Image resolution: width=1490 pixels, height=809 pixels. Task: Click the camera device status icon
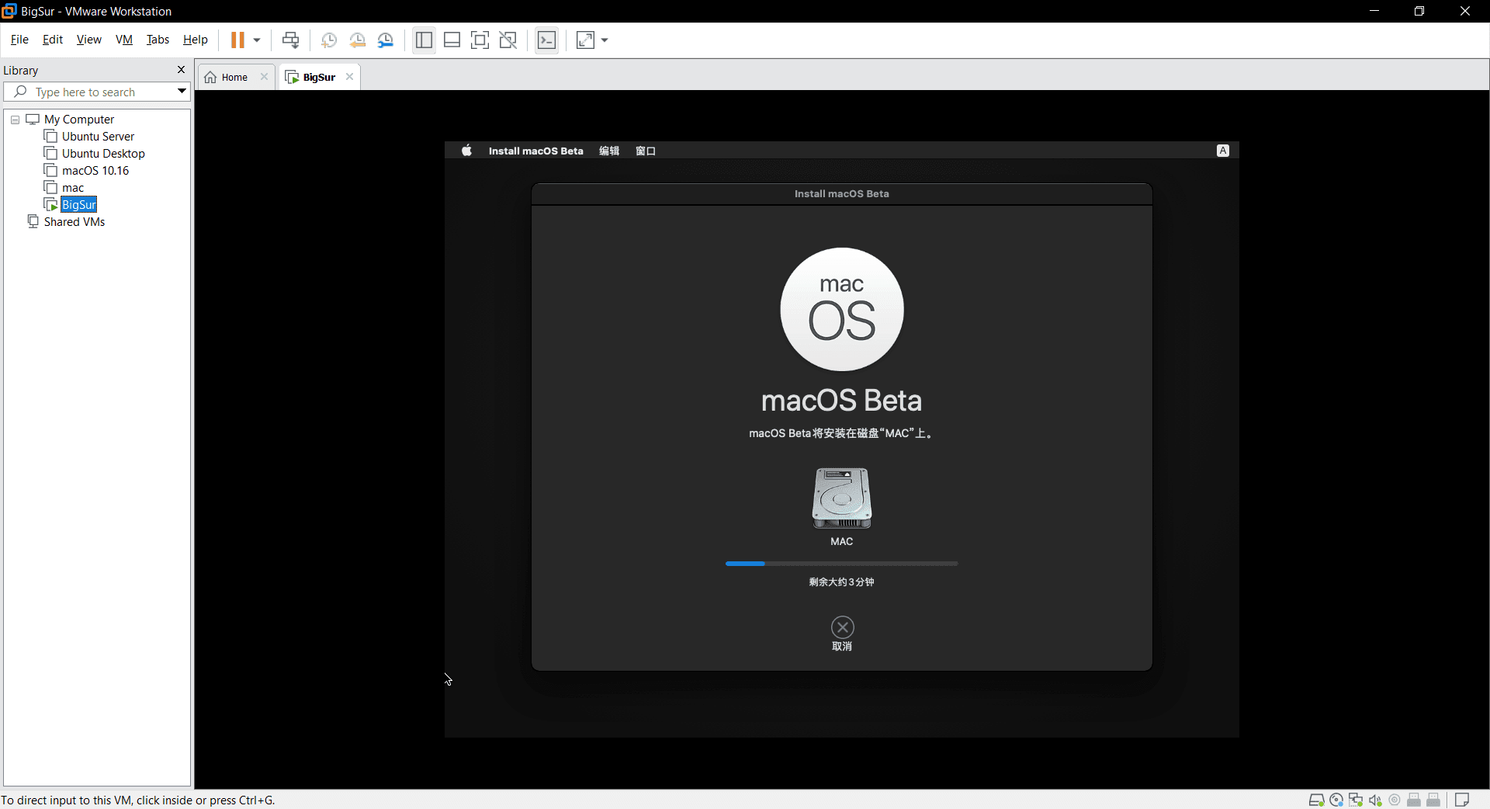point(1395,800)
